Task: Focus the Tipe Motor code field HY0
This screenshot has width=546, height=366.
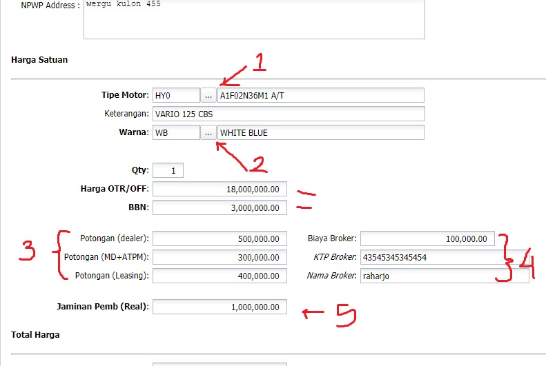Action: pos(176,95)
